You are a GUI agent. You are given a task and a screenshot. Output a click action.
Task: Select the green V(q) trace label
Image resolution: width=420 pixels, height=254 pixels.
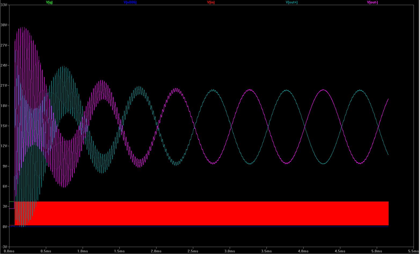point(49,2)
